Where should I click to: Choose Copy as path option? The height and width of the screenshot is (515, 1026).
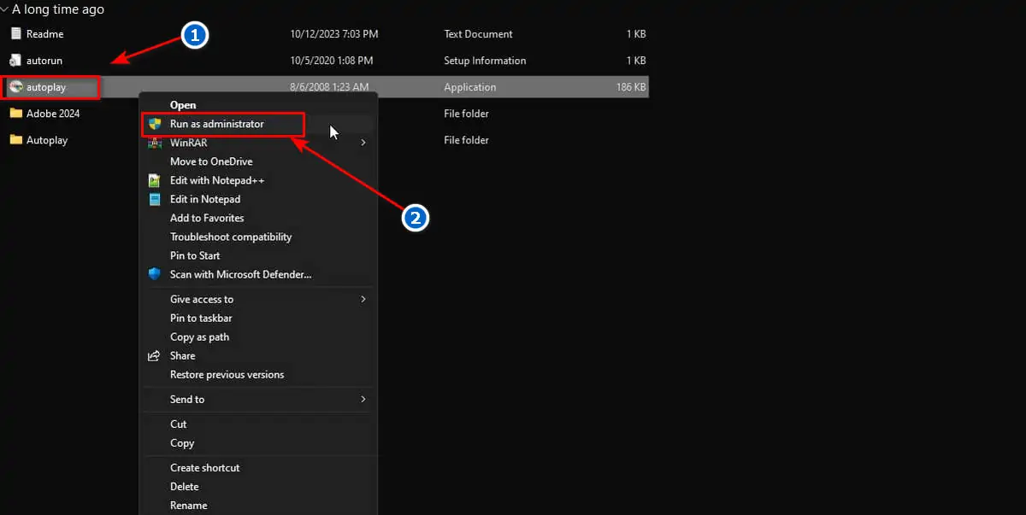tap(199, 337)
